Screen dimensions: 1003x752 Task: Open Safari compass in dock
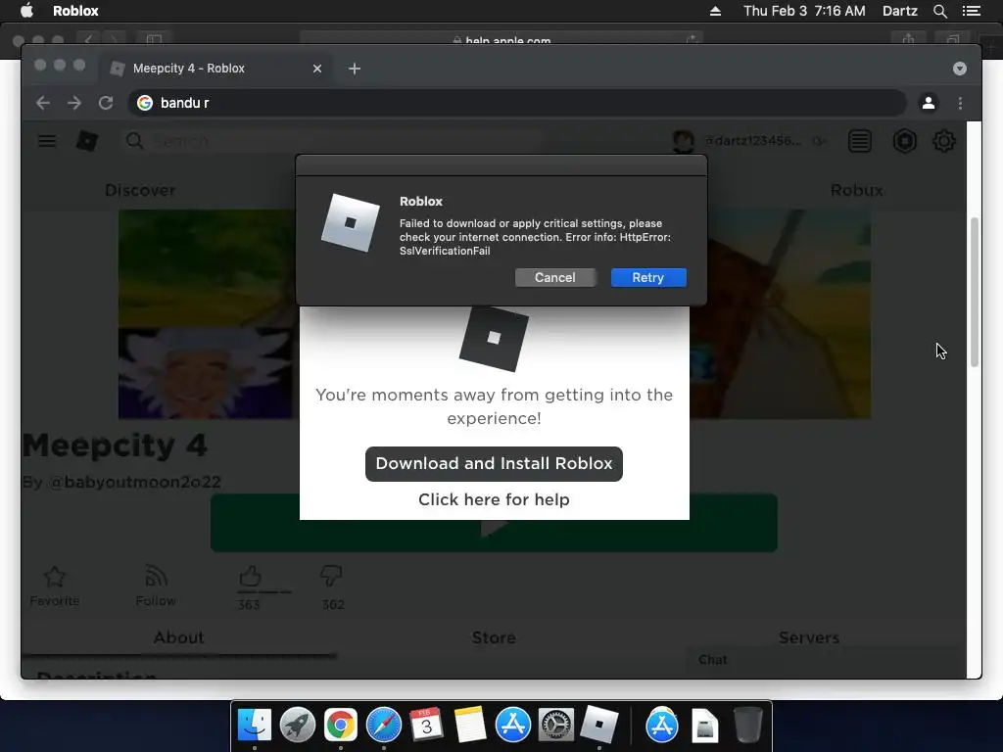(384, 725)
